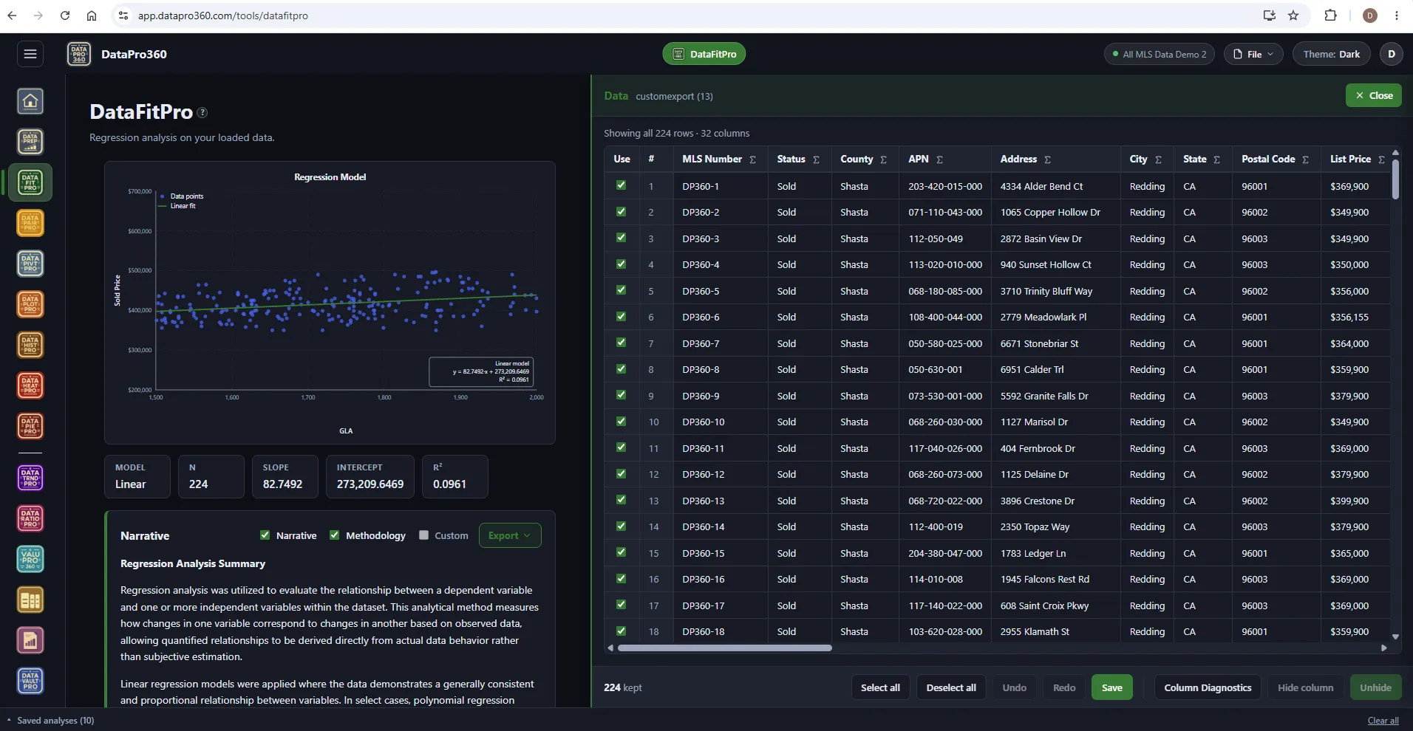Click the State column header
1413x731 pixels.
click(1194, 159)
